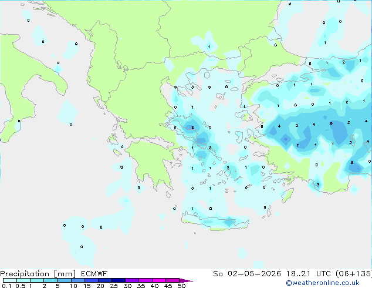Image resolution: width=372 pixels, height=288 pixels.
Task: Click the 'Precipitation' title text
Action: (x=25, y=274)
